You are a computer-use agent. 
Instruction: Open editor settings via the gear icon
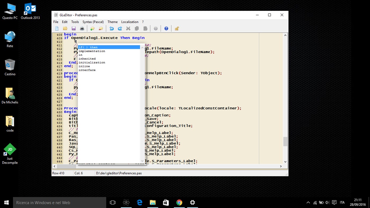click(156, 28)
